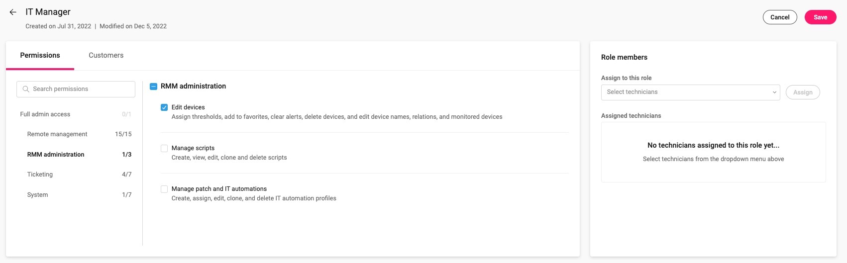Click the Assign button
This screenshot has height=263, width=847.
(802, 92)
